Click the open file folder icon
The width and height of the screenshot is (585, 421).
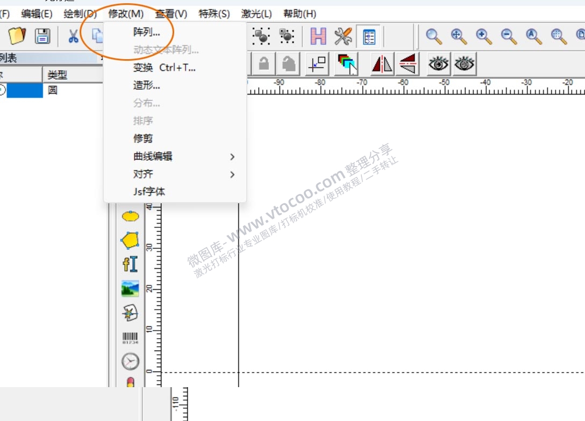[17, 36]
